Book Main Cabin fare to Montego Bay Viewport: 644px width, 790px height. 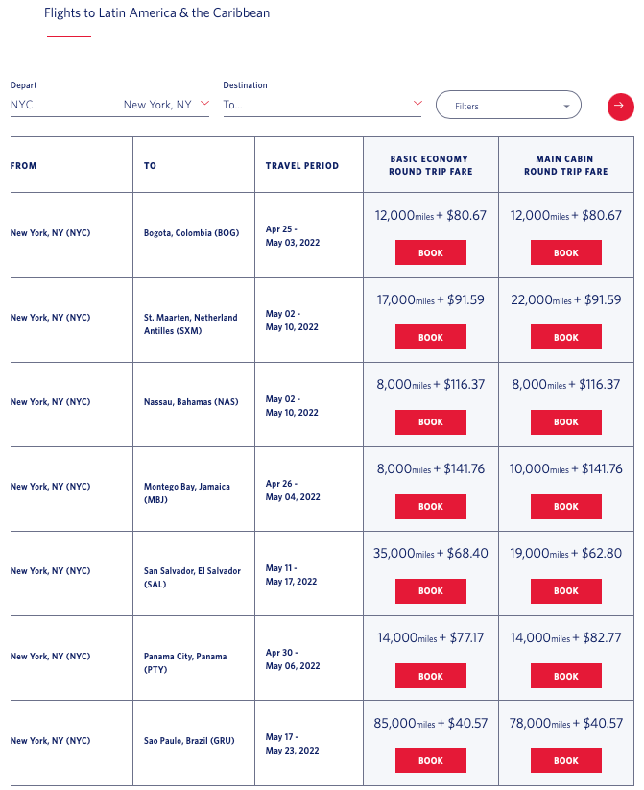[x=566, y=506]
